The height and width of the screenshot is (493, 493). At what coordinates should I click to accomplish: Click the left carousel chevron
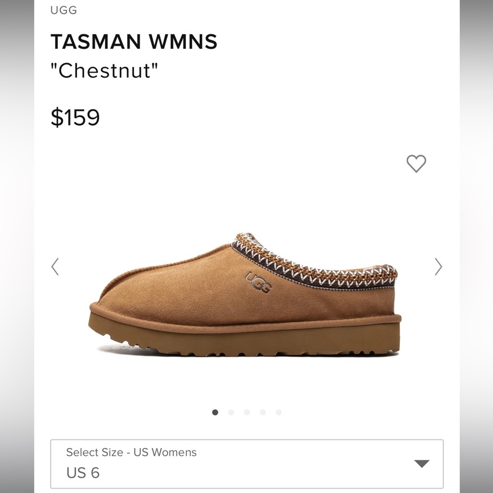click(55, 267)
